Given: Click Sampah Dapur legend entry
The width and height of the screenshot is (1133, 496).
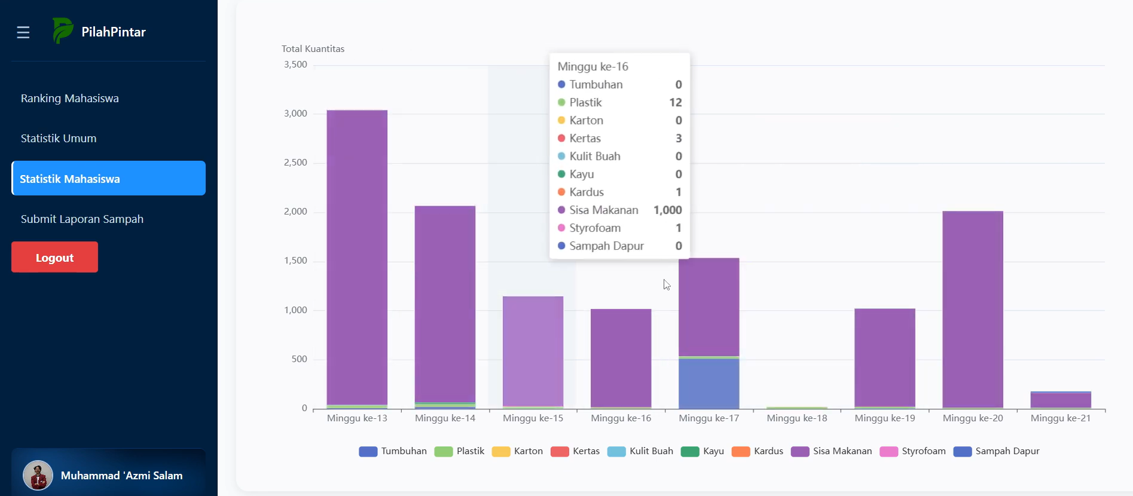Looking at the screenshot, I should click(997, 451).
